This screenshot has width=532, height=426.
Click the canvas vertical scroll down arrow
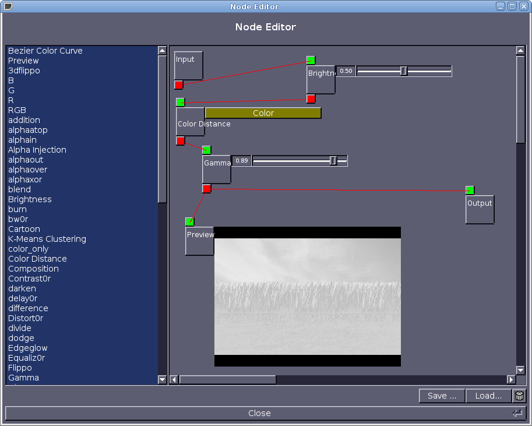point(520,369)
